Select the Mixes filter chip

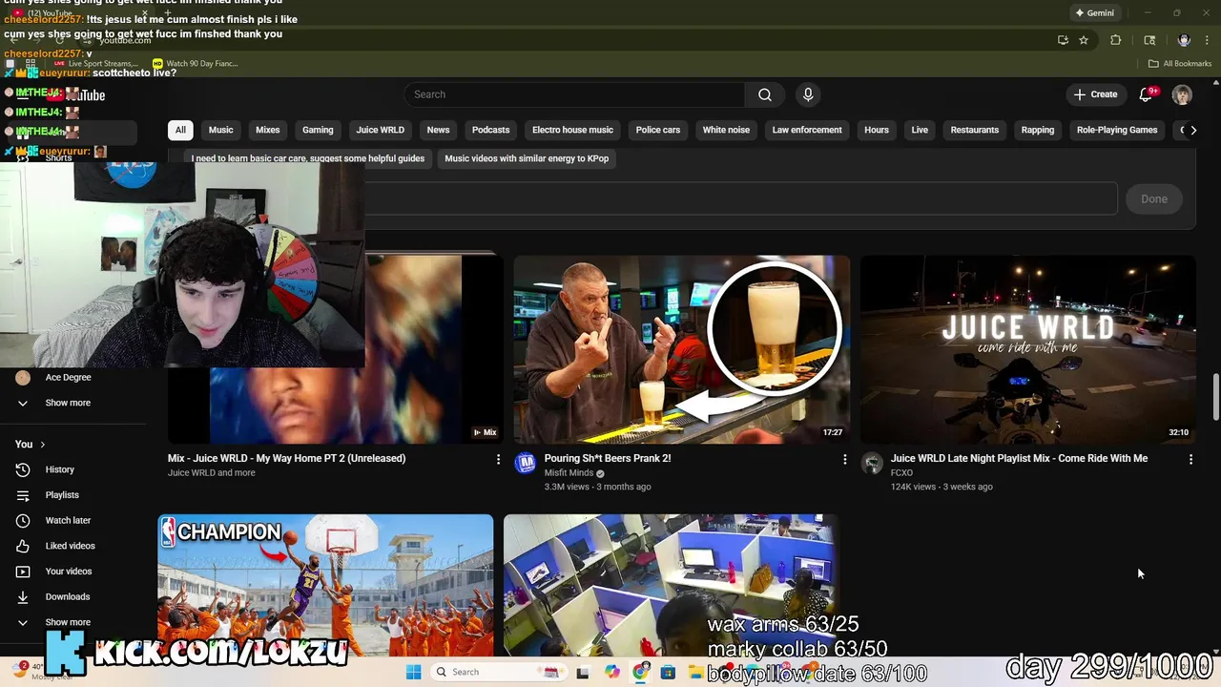(268, 130)
